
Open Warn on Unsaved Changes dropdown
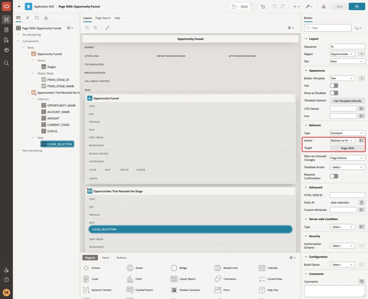click(x=348, y=158)
